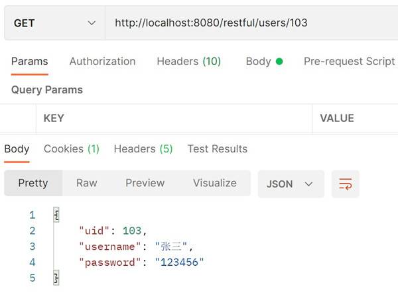Click the request URL field
The image size is (398, 295).
252,23
